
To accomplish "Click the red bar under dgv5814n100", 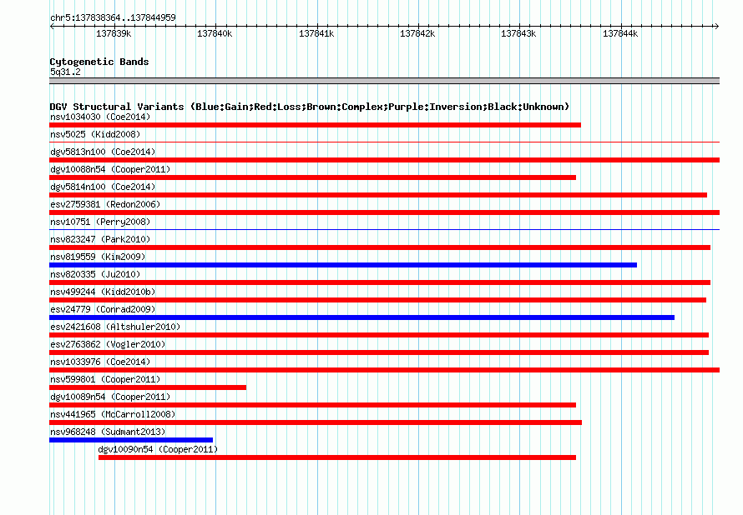I will pyautogui.click(x=378, y=195).
